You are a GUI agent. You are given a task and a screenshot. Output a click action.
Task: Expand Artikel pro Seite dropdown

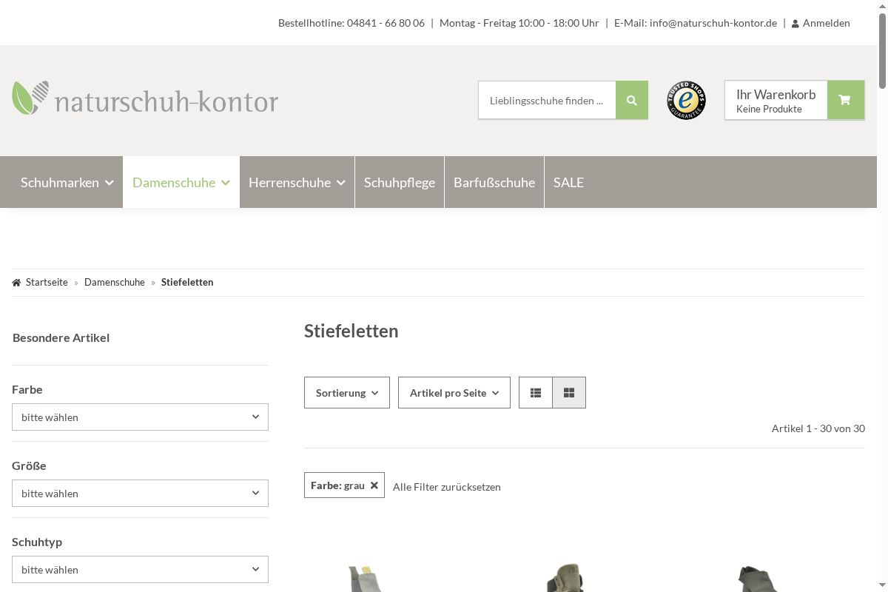454,393
